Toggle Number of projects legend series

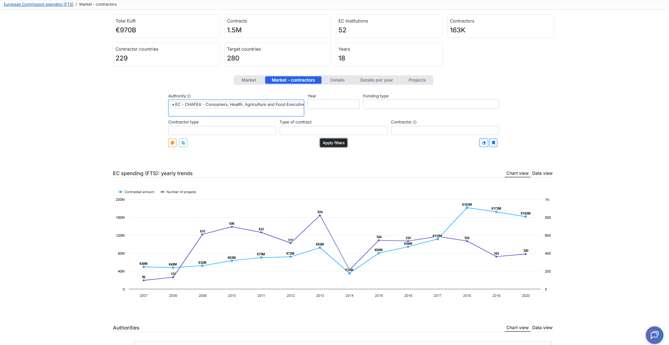[178, 192]
